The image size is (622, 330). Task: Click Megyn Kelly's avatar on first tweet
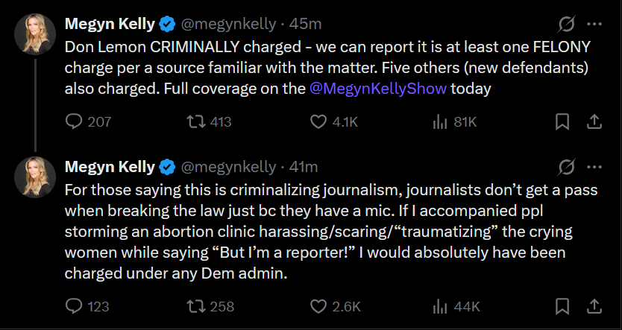[x=34, y=31]
